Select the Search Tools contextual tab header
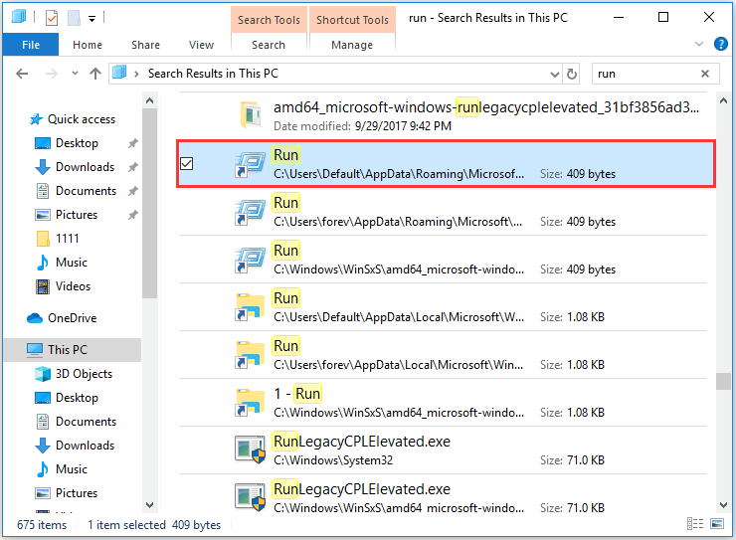736x540 pixels. coord(269,20)
